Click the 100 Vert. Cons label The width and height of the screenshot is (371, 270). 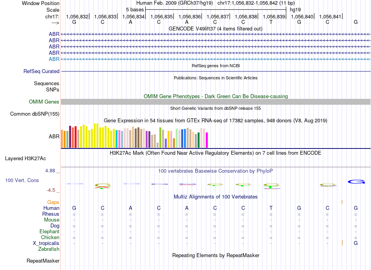click(x=22, y=180)
